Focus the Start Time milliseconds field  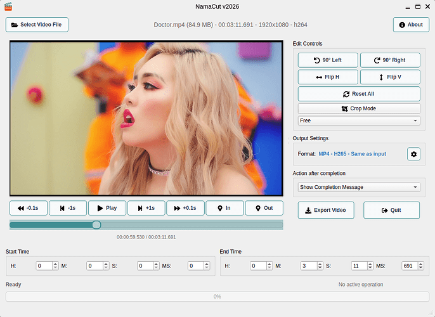196,266
